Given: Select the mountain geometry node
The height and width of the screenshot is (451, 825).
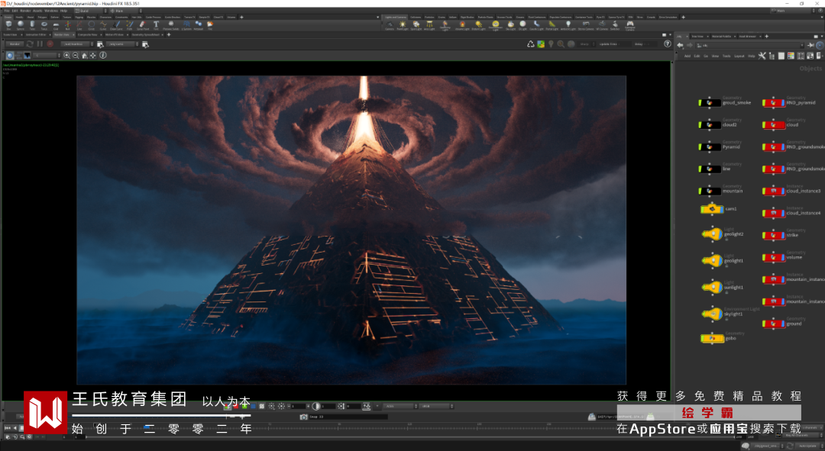Looking at the screenshot, I should 710,191.
